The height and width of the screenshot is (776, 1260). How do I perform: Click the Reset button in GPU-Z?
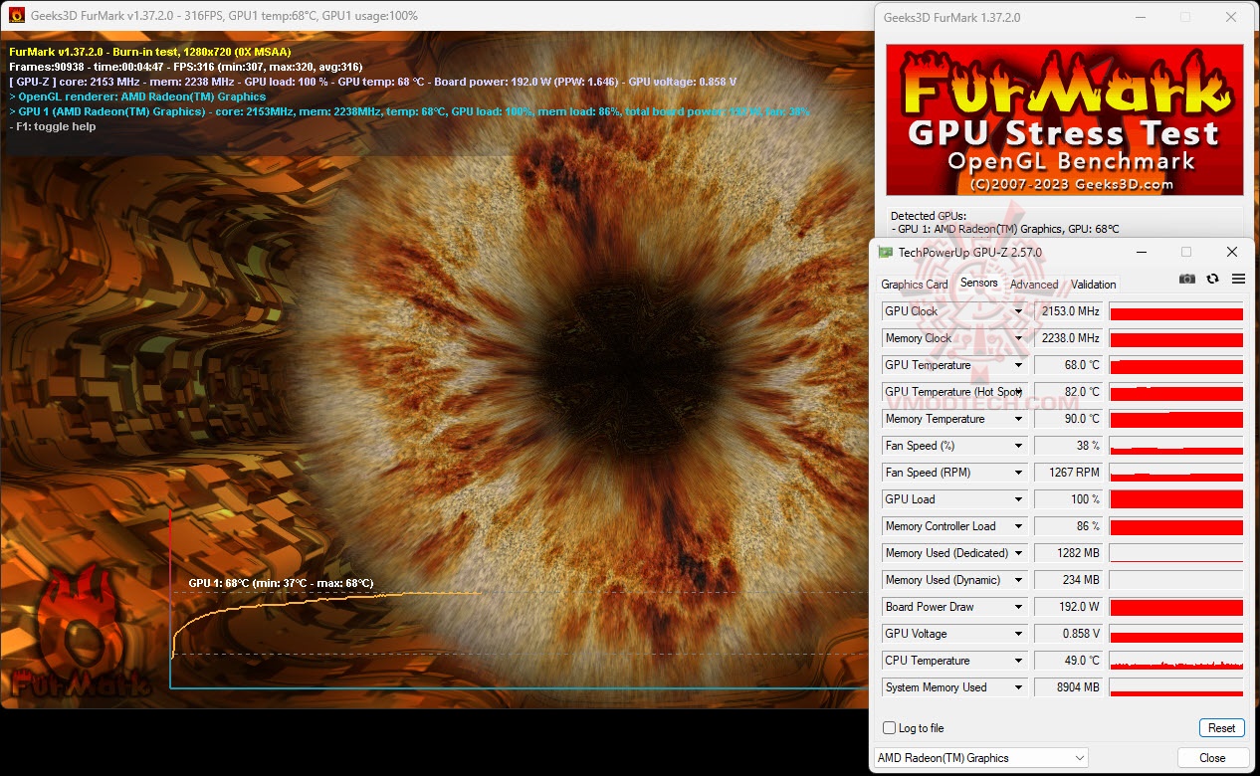pyautogui.click(x=1221, y=728)
